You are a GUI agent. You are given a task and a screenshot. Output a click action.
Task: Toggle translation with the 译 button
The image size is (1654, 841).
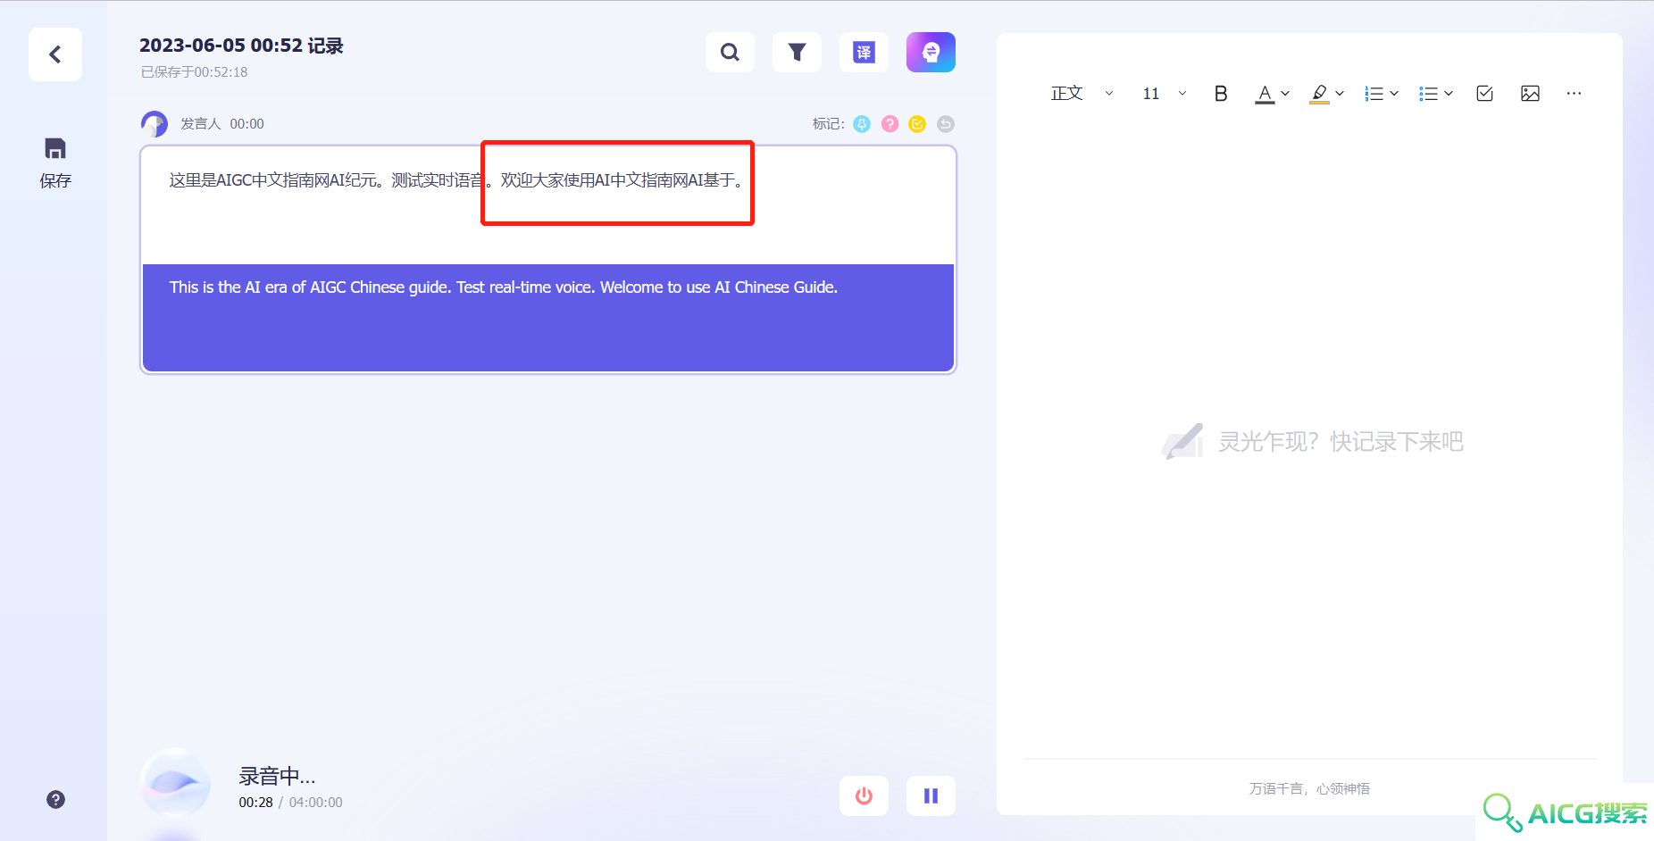click(x=864, y=53)
